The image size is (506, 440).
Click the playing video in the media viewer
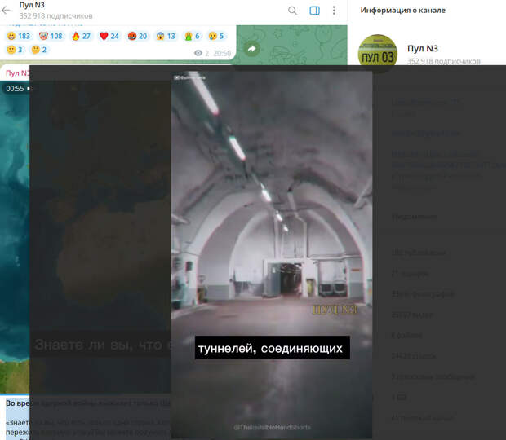click(x=272, y=254)
